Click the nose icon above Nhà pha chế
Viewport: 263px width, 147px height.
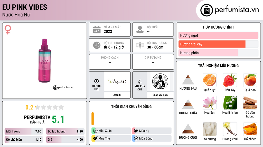139,81
